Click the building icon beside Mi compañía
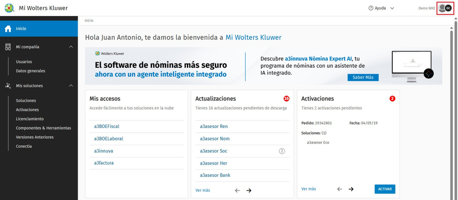Screen dimensions: 458x200 8,47
